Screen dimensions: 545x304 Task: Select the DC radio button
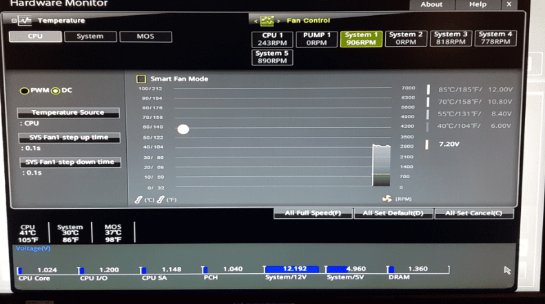(x=56, y=91)
